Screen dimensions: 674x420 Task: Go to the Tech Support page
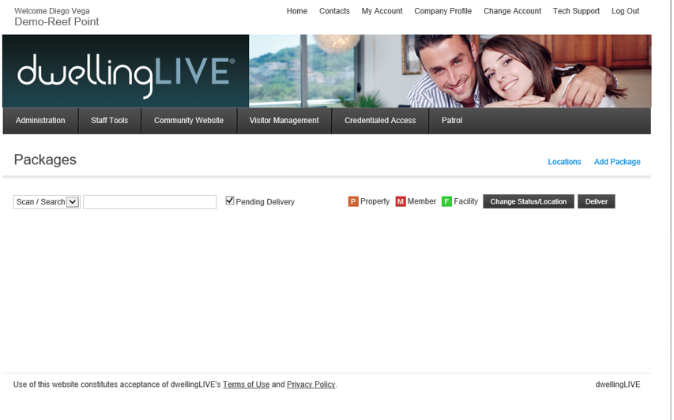576,11
